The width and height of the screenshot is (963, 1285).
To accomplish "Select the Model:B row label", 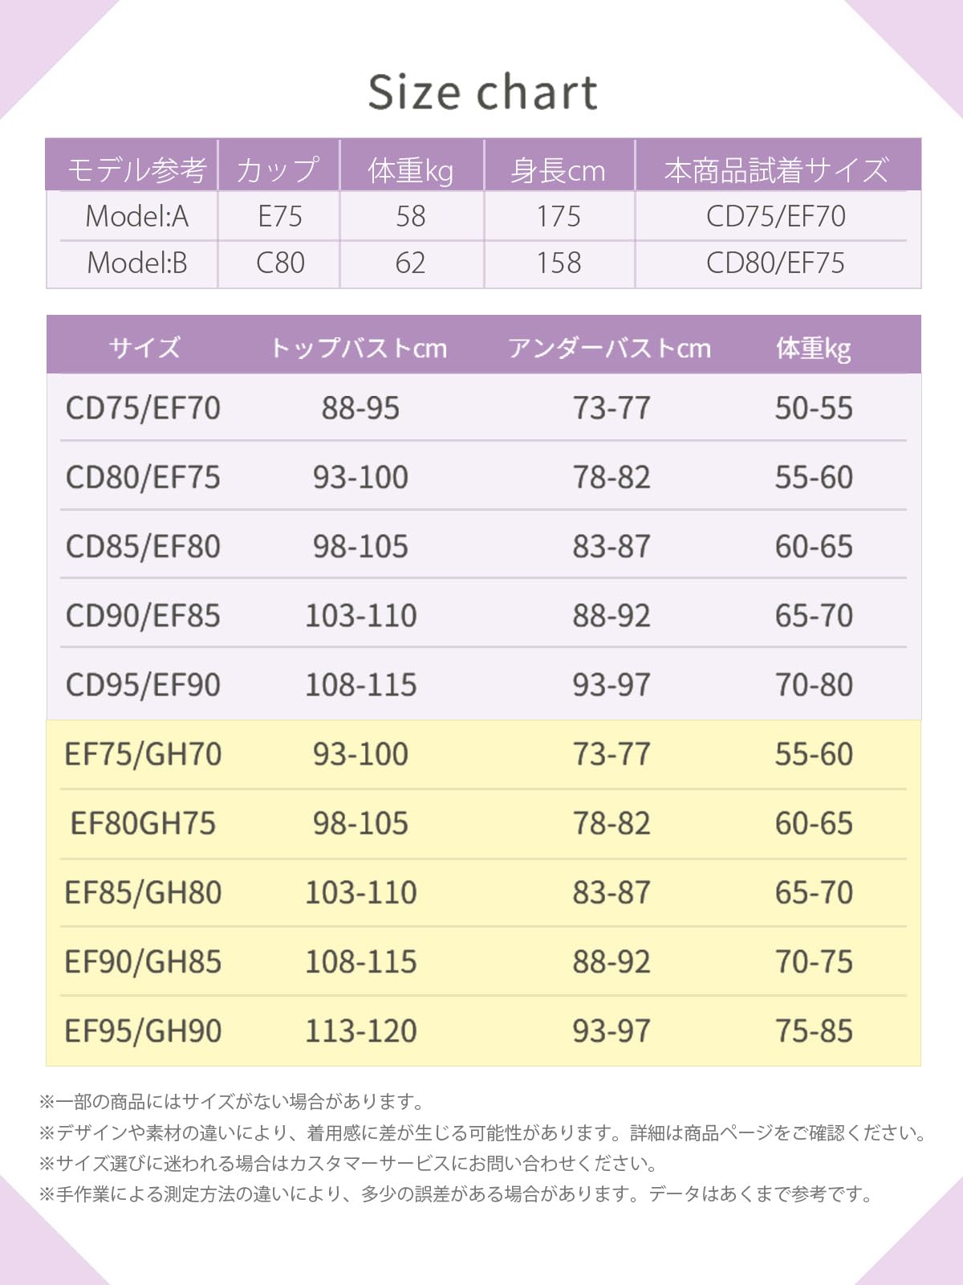I will 136,263.
